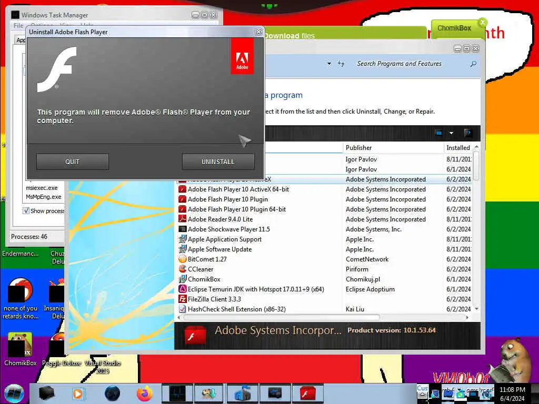Click the change view icon in toolbar
Image resolution: width=539 pixels, height=404 pixels.
click(438, 133)
